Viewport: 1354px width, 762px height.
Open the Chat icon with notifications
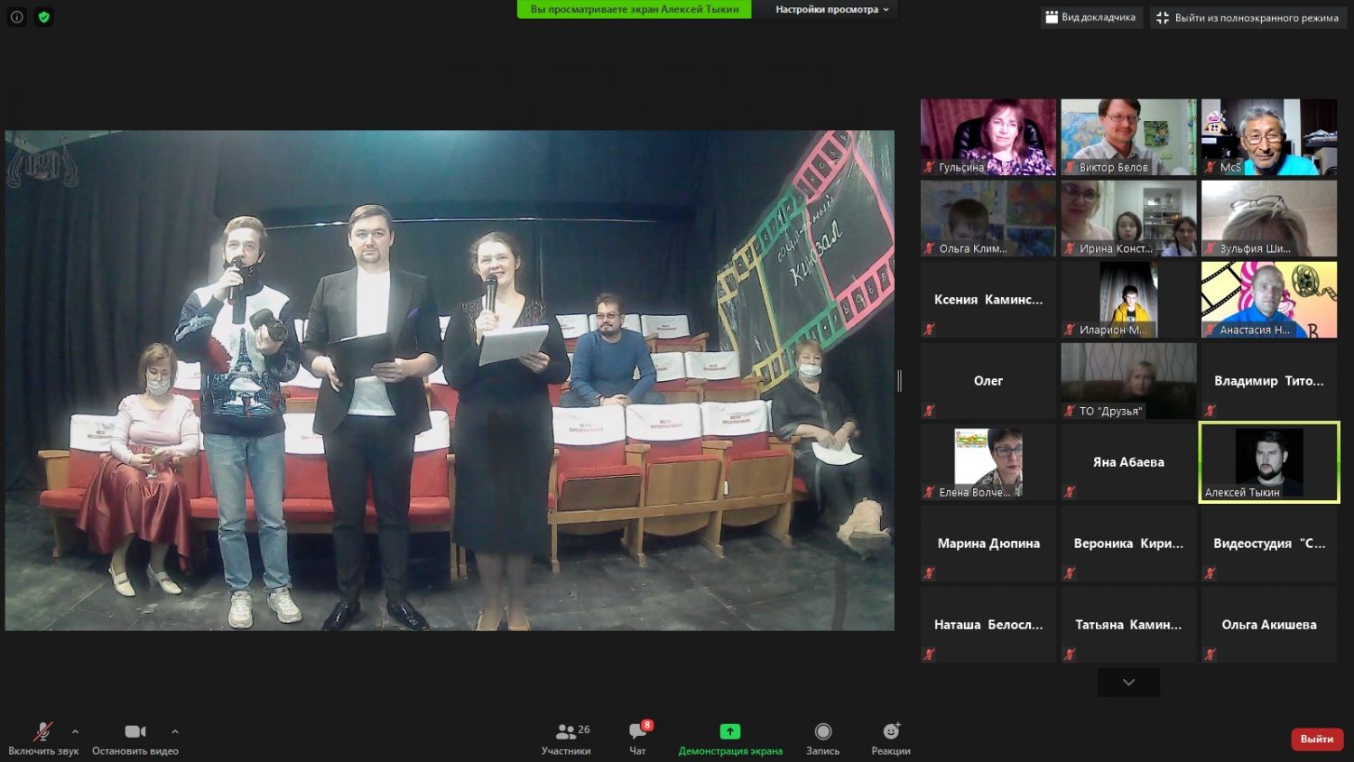(638, 732)
